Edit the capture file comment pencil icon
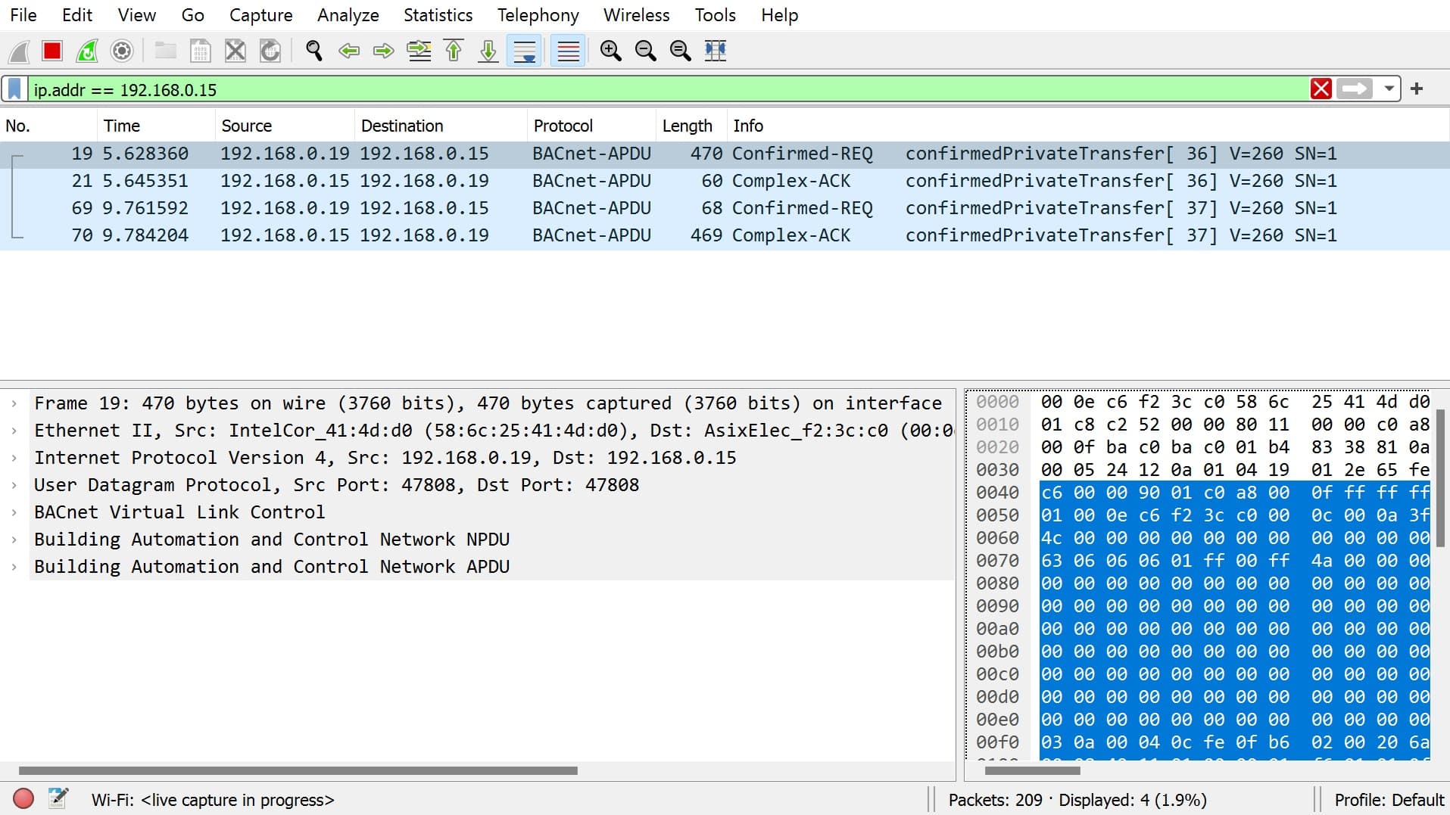The height and width of the screenshot is (815, 1450). (x=58, y=798)
